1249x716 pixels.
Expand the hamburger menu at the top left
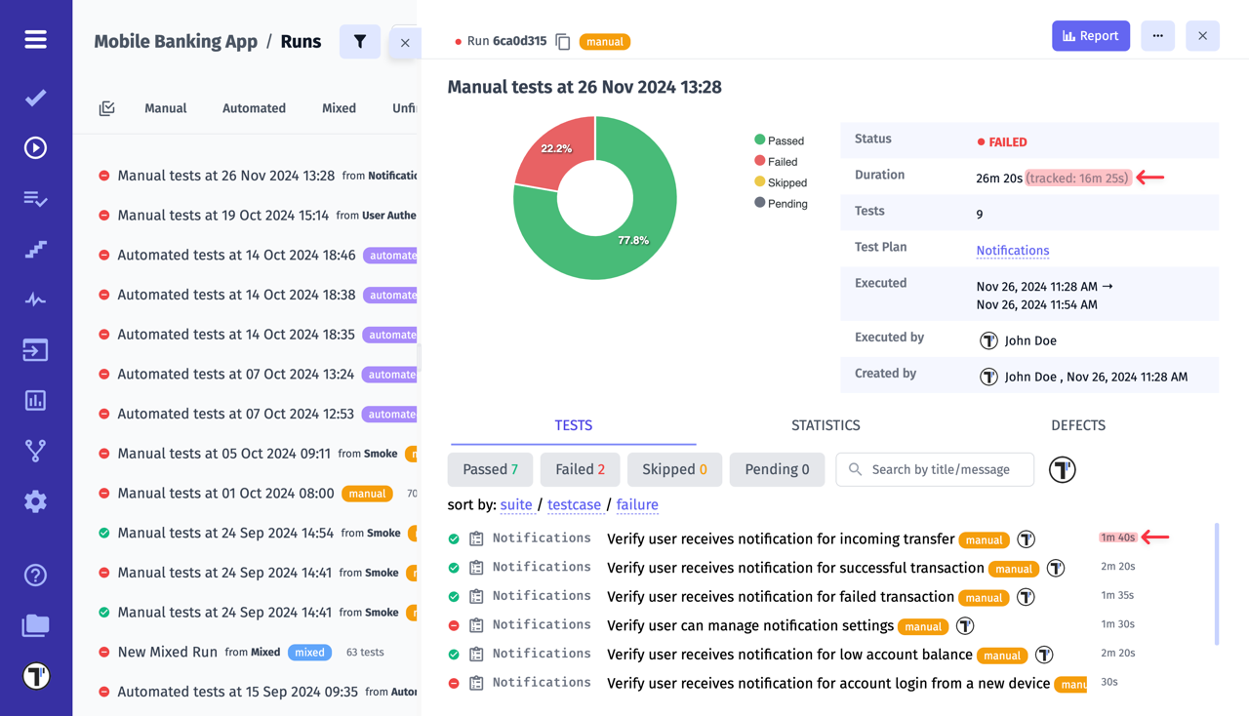point(35,39)
